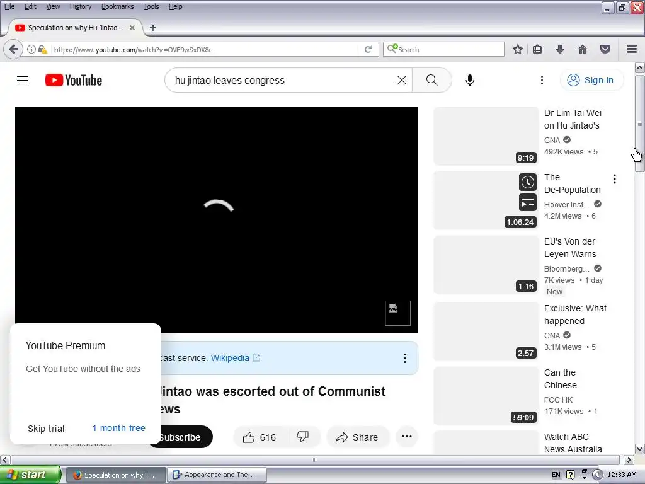
Task: Click the vertical scrollbar up arrow
Action: pyautogui.click(x=640, y=67)
